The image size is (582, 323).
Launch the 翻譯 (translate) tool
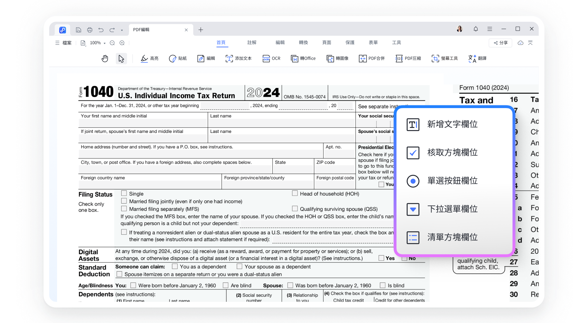[x=477, y=58]
